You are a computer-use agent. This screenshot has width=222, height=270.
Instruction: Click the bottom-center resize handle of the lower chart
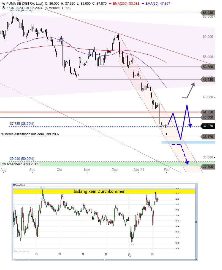pyautogui.click(x=104, y=260)
